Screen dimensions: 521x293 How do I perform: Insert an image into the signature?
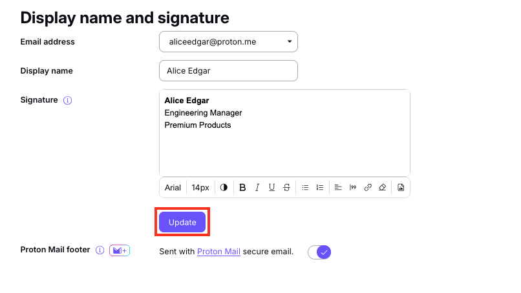pyautogui.click(x=401, y=188)
